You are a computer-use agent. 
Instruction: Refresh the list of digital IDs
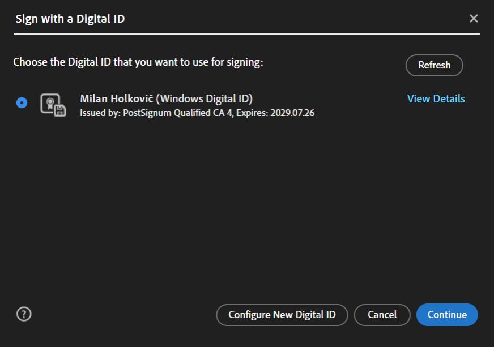tap(434, 65)
